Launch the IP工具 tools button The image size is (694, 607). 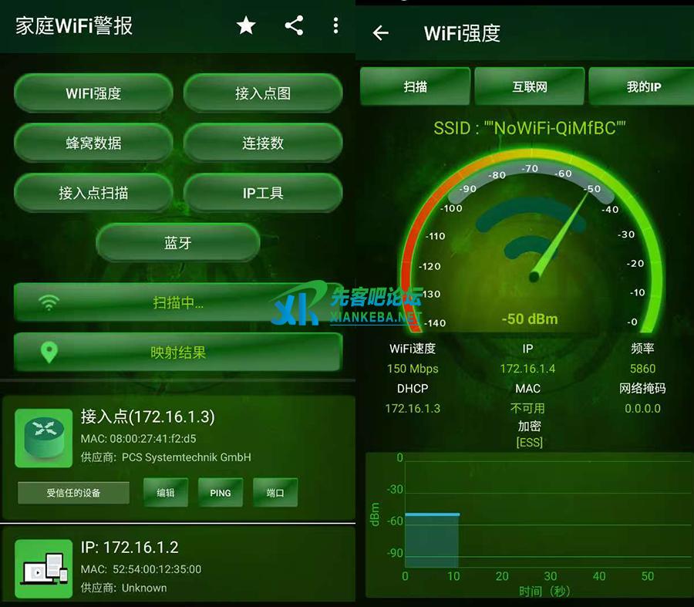263,193
